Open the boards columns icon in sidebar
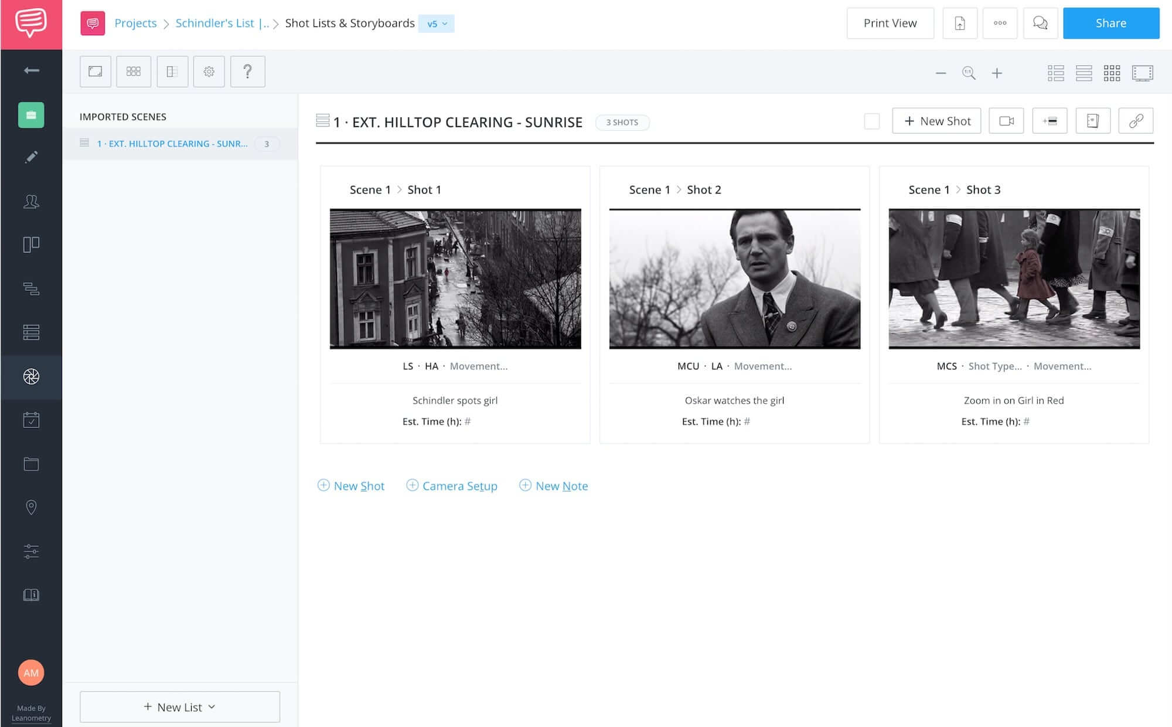 point(32,244)
